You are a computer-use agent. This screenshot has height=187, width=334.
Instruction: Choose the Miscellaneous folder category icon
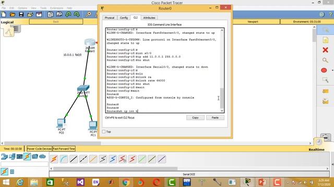pos(35,157)
